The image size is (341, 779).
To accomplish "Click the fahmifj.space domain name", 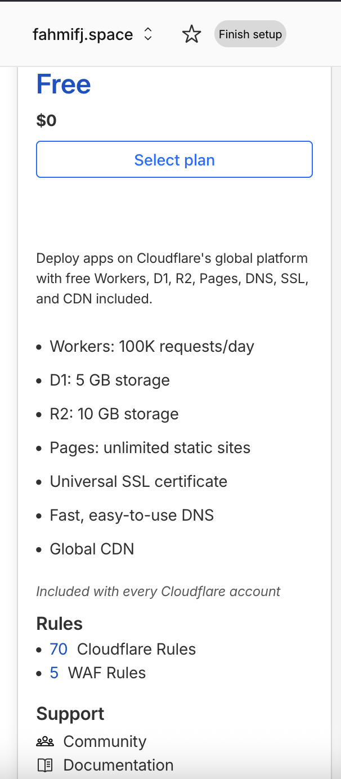I will click(83, 35).
